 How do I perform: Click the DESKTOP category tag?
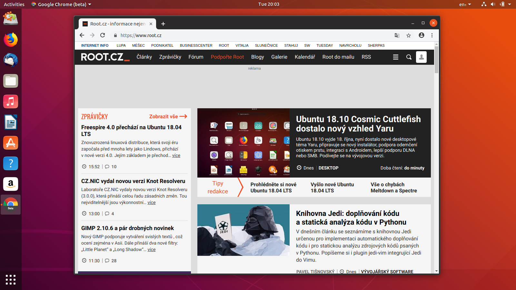click(x=328, y=168)
